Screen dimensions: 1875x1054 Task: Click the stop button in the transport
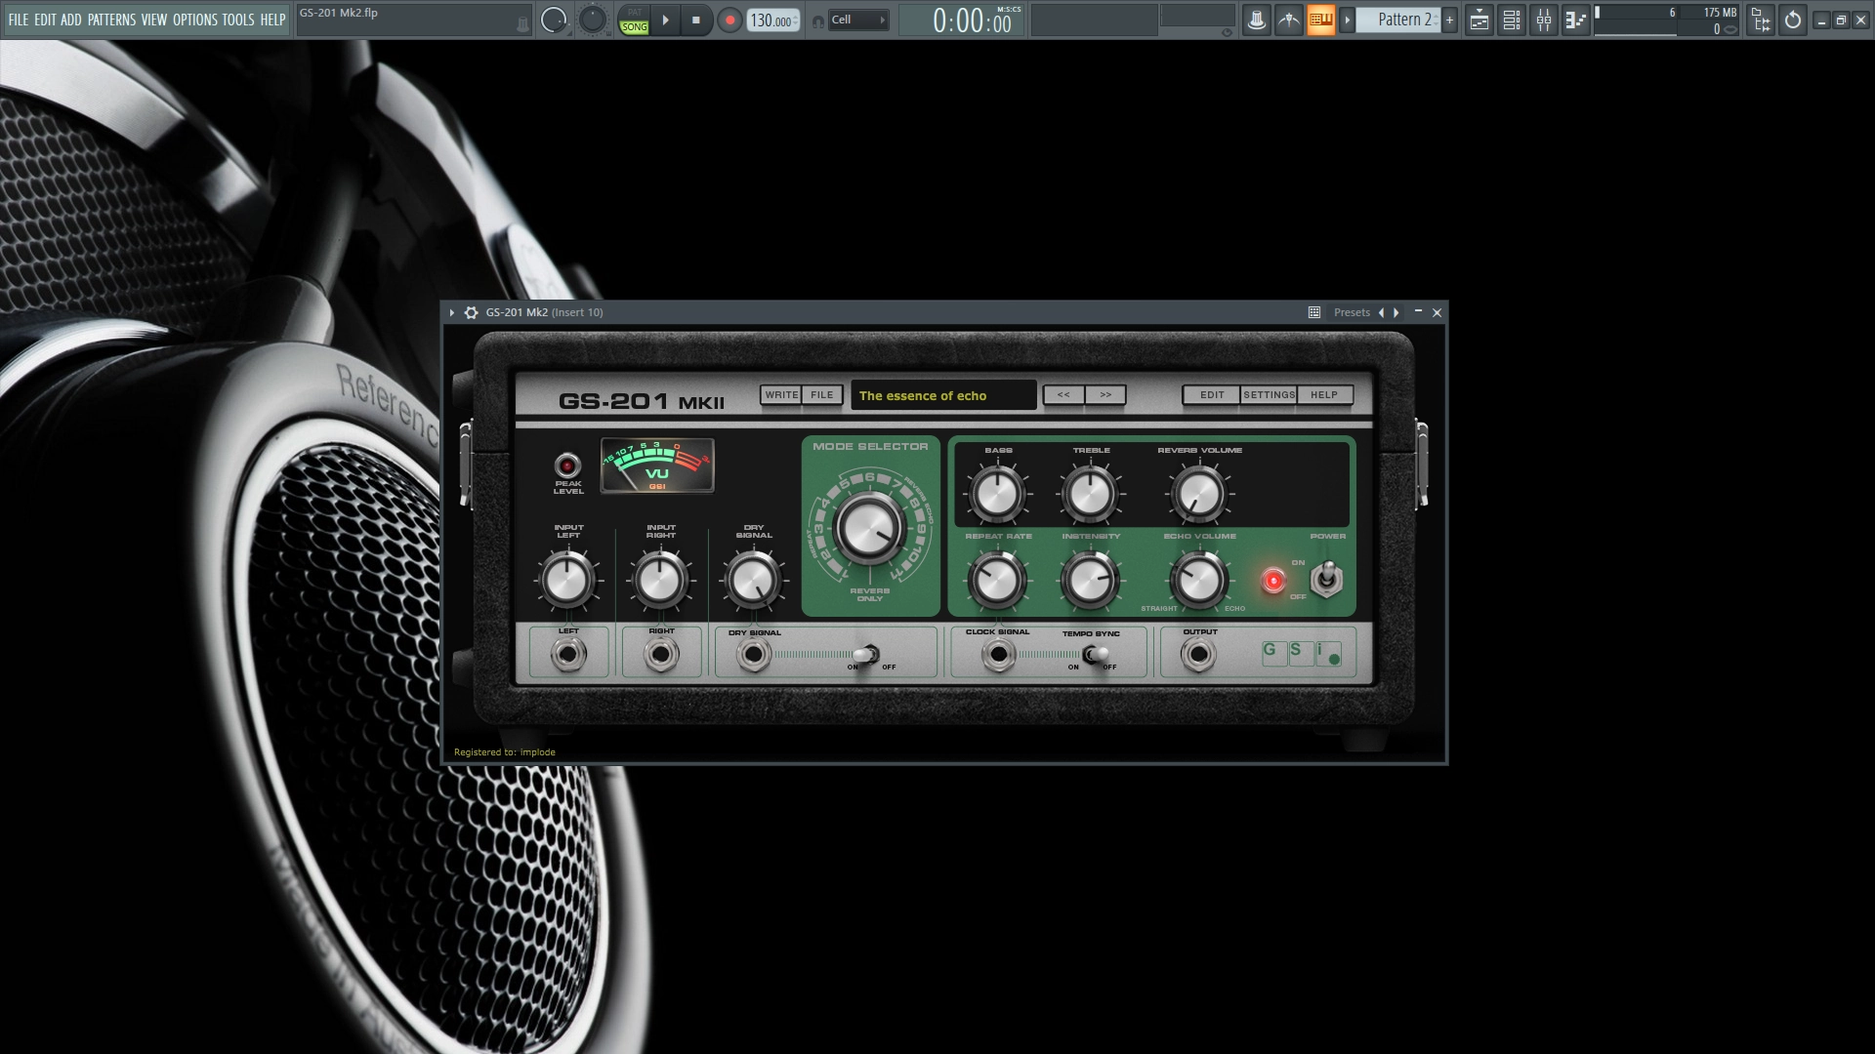pos(696,20)
